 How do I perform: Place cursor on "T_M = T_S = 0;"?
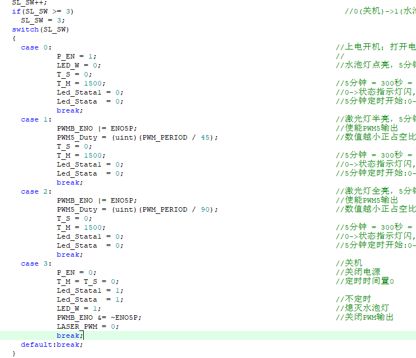[88, 281]
